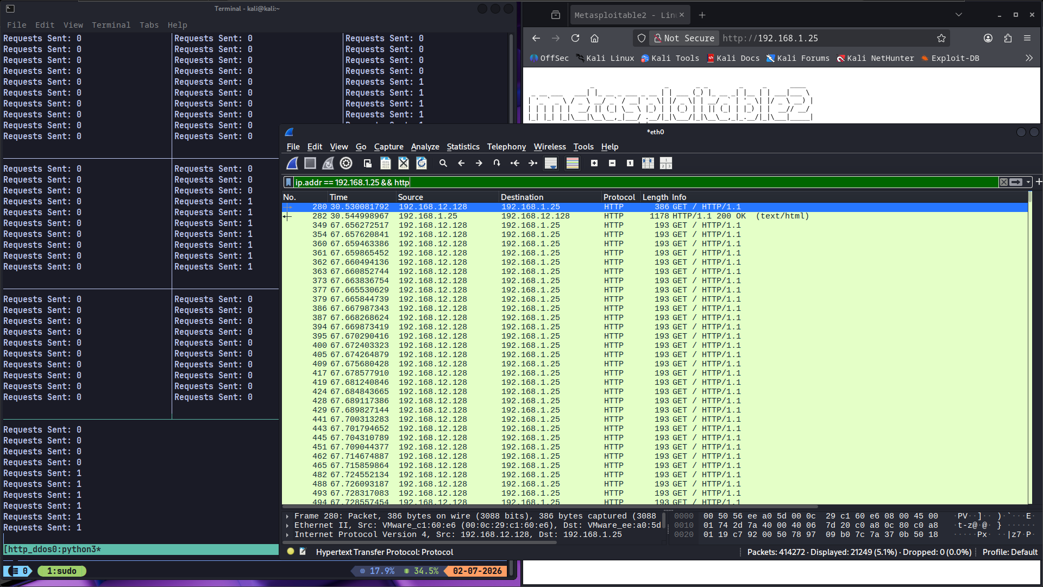The image size is (1043, 587).
Task: Reload the capture file
Action: pyautogui.click(x=422, y=163)
